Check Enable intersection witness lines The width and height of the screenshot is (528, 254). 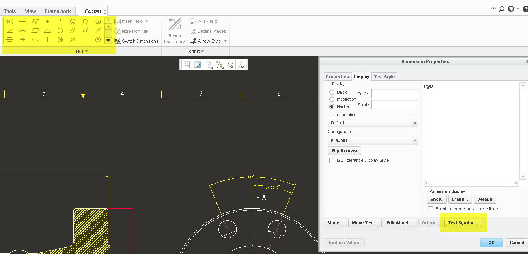(x=431, y=209)
